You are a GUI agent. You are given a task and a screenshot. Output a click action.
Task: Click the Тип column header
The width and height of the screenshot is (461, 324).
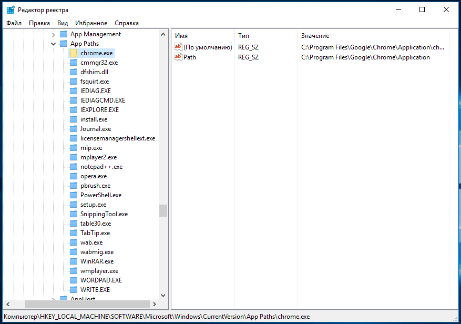266,36
